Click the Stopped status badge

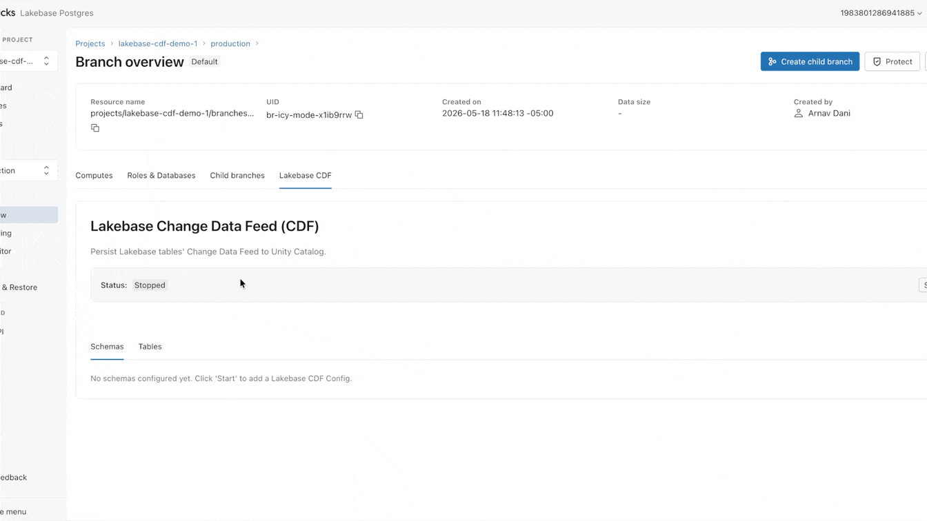click(x=150, y=285)
